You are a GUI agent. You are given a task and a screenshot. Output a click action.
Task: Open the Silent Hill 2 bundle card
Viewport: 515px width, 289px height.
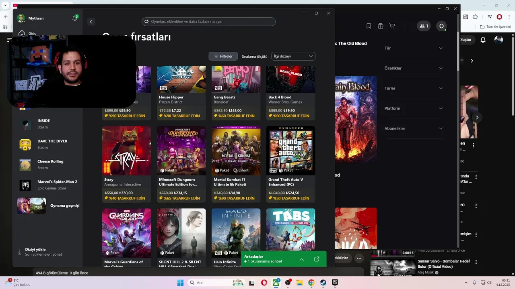click(181, 237)
